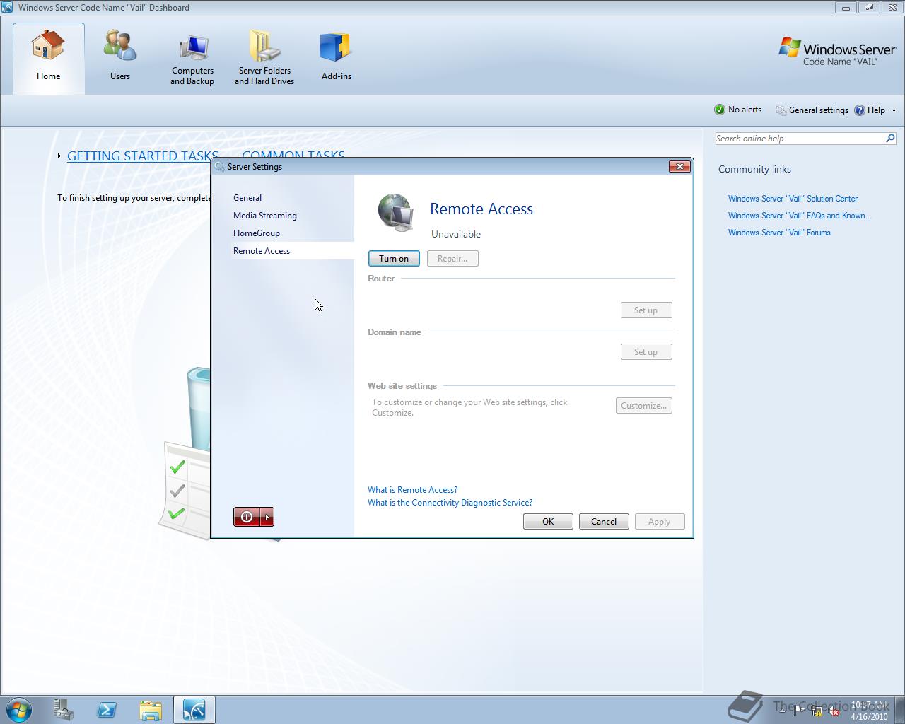Select General in Server Settings sidebar
Screen dimensions: 905x724
click(247, 198)
